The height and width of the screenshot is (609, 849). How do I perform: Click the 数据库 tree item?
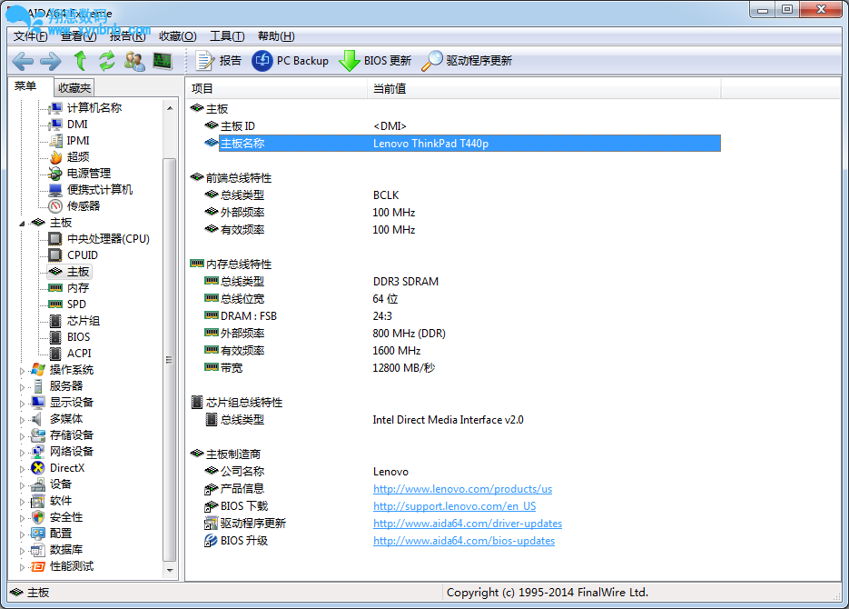66,549
